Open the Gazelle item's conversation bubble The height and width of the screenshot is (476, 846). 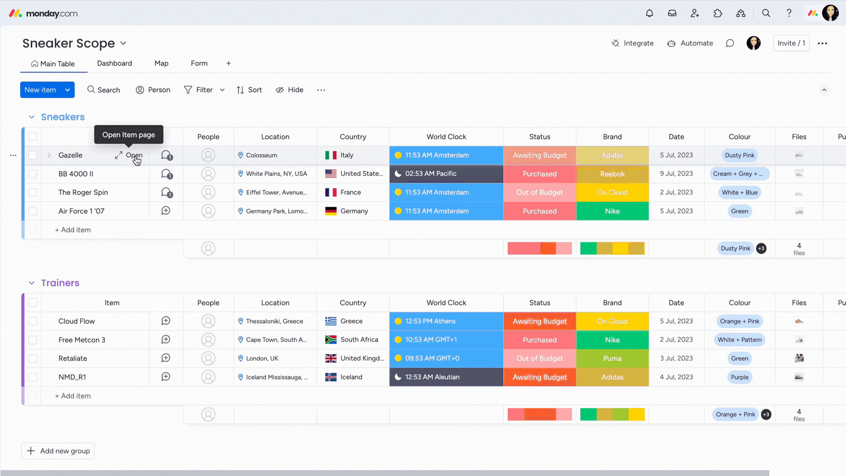(166, 155)
